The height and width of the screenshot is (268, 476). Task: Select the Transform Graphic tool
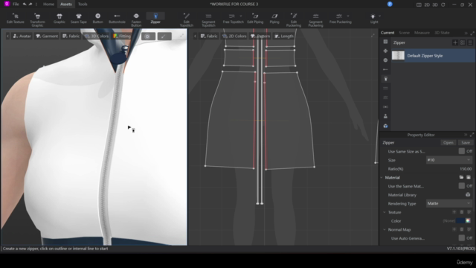pos(37,20)
